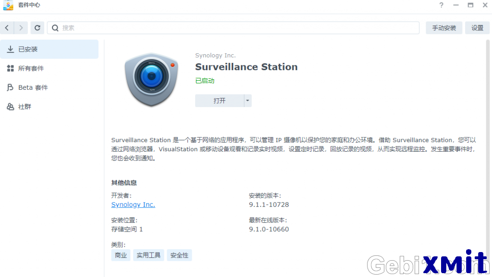Go forward using the right arrow
The width and height of the screenshot is (492, 277).
(x=21, y=28)
